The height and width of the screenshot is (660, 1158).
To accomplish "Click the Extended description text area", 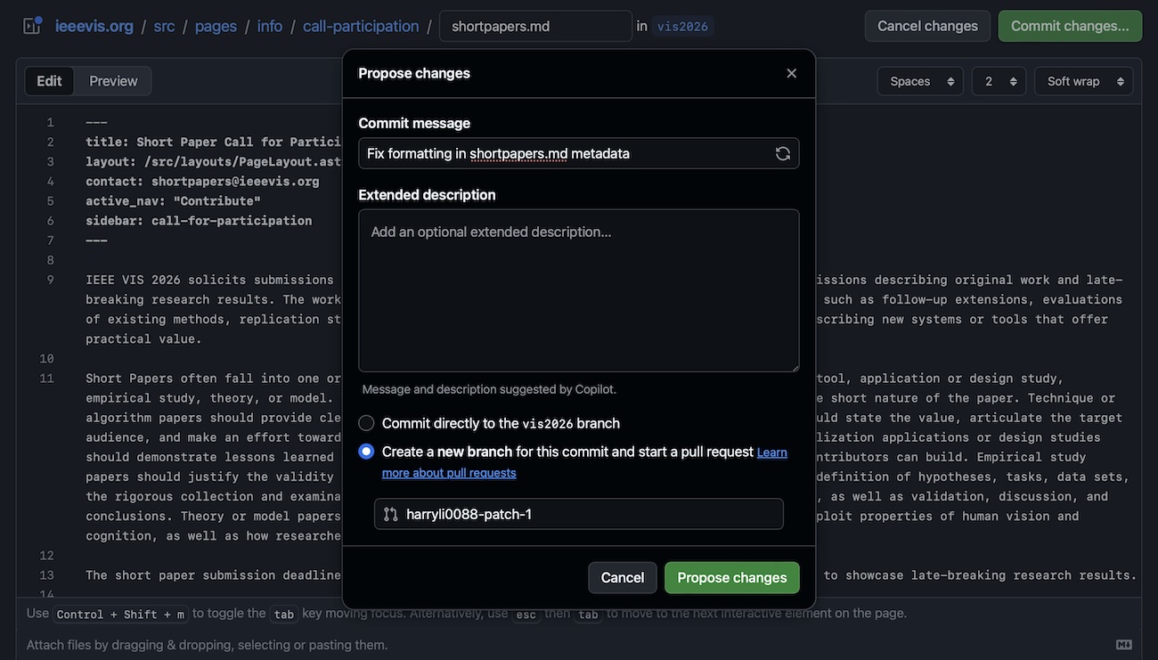I will [x=578, y=290].
